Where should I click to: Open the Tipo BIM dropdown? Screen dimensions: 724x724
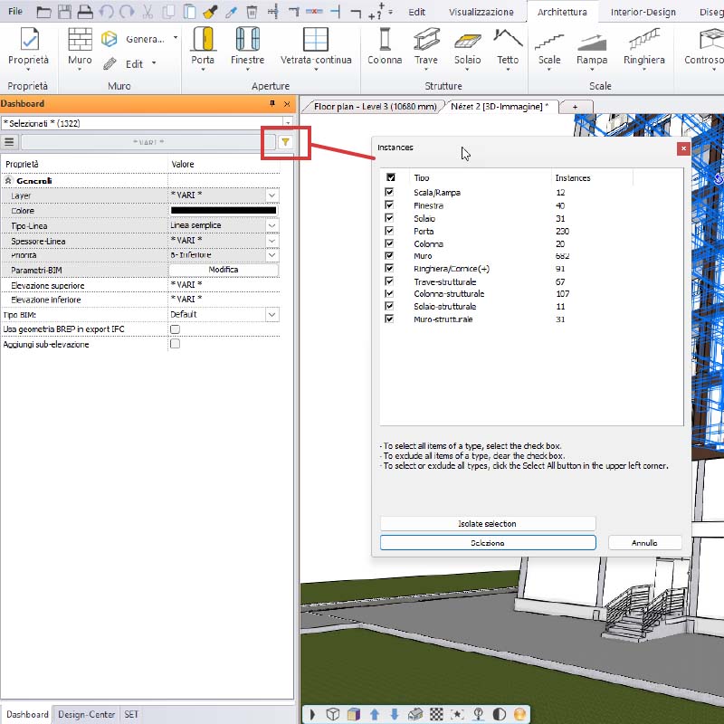(x=271, y=315)
